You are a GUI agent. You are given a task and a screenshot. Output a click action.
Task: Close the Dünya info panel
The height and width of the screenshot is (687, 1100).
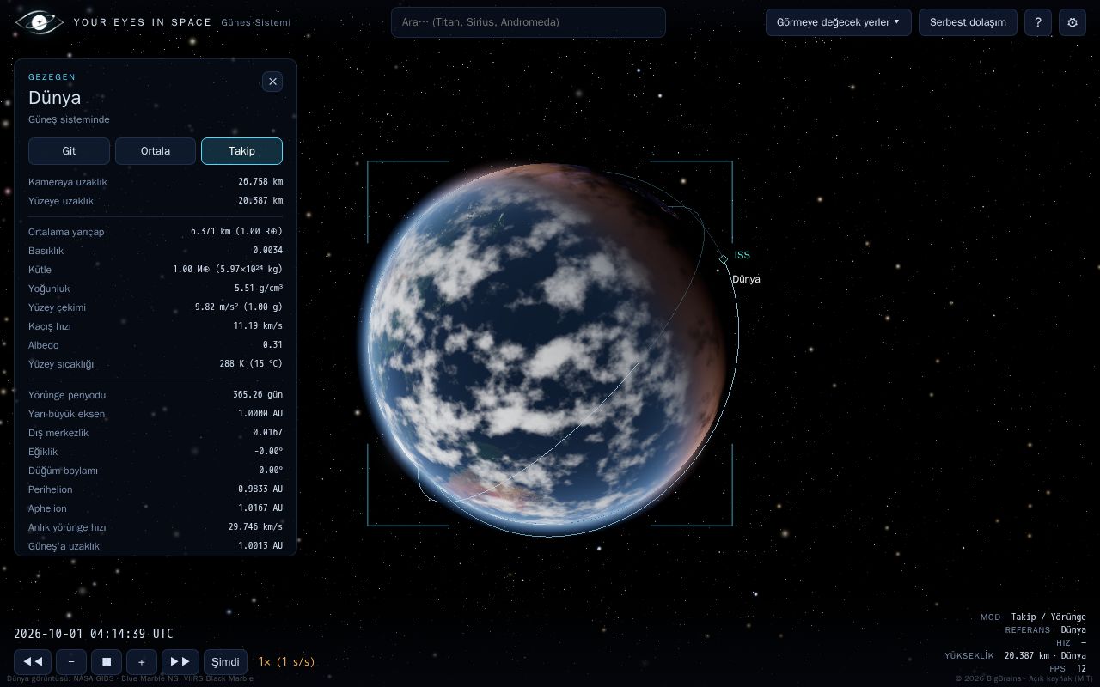tap(272, 82)
